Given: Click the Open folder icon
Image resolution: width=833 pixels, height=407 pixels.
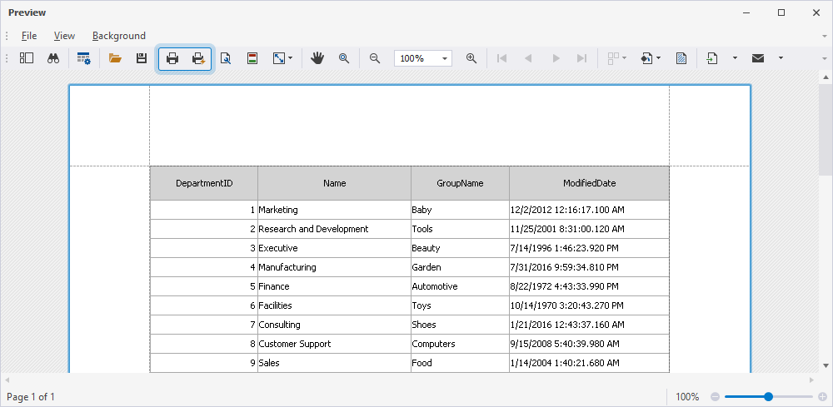Looking at the screenshot, I should (x=115, y=58).
